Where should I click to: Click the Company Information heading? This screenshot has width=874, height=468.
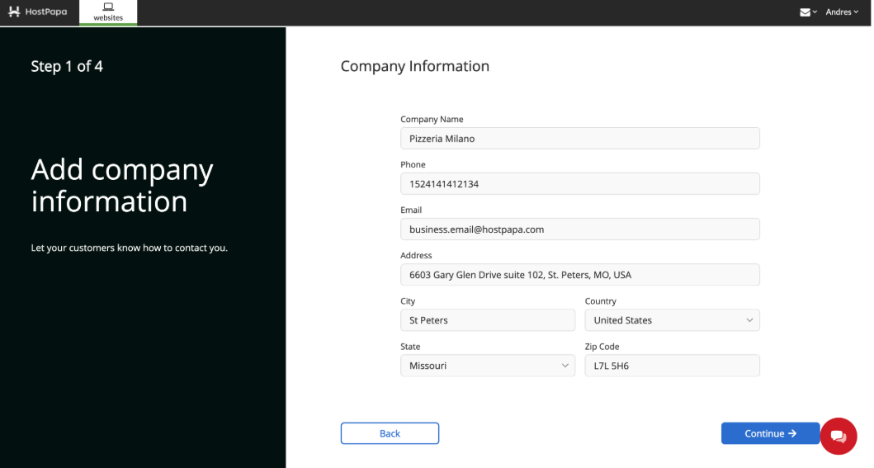pyautogui.click(x=414, y=66)
